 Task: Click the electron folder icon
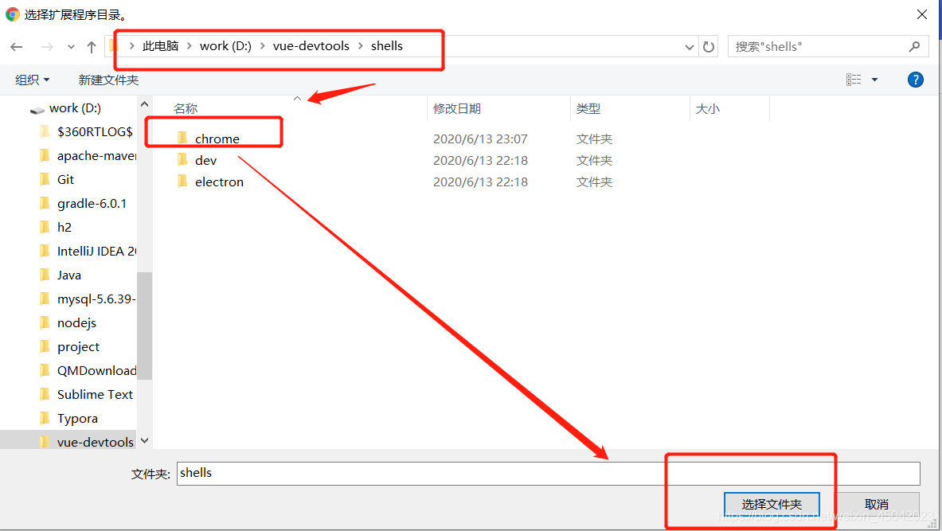click(x=182, y=182)
